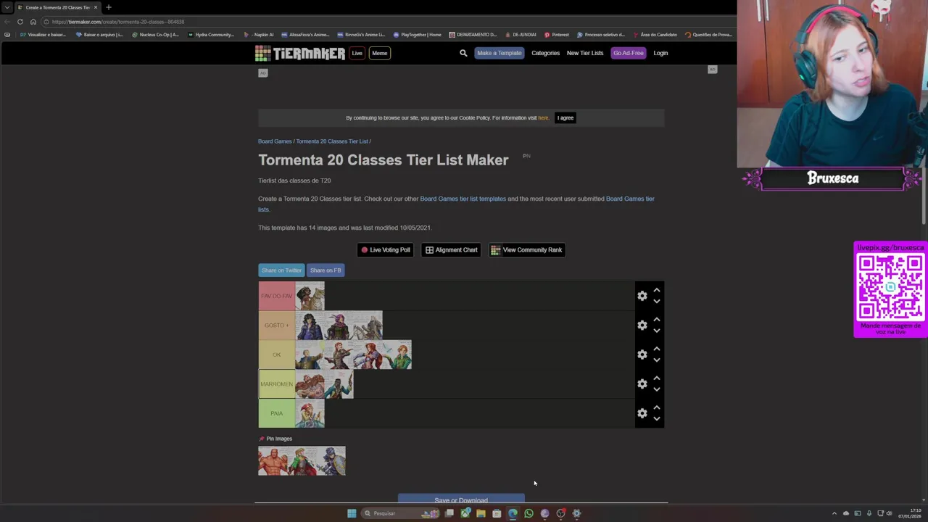Screen dimensions: 928x522
Task: Move FAV DO FAV tier down with arrow
Action: [x=656, y=302]
